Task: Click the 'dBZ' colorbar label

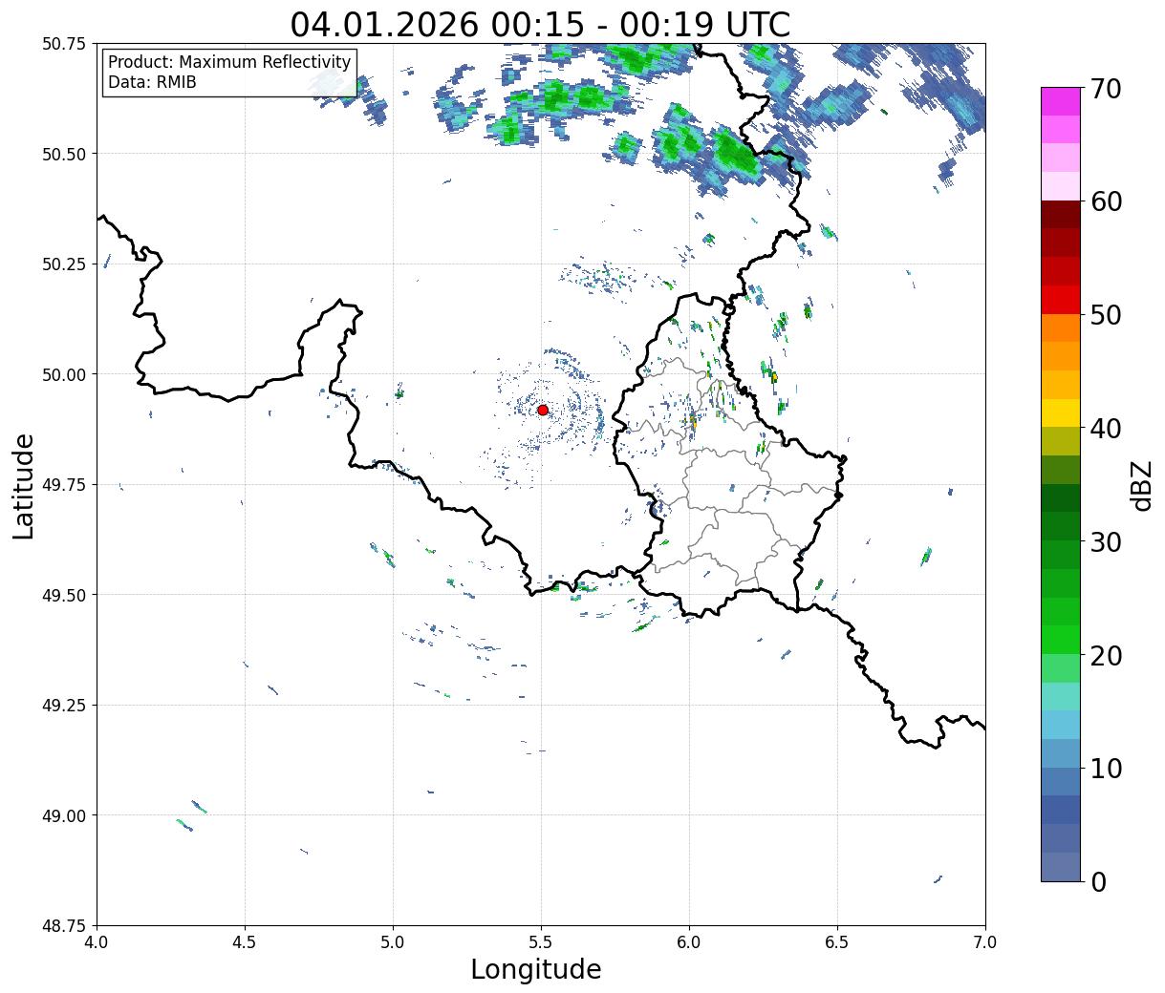Action: [1142, 485]
